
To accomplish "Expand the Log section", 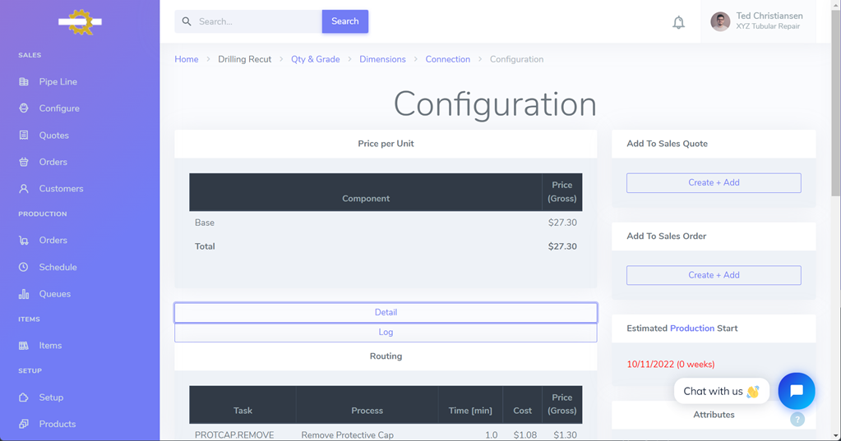I will (x=386, y=333).
